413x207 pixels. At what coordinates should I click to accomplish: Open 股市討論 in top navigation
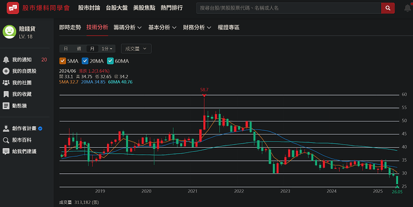[89, 8]
